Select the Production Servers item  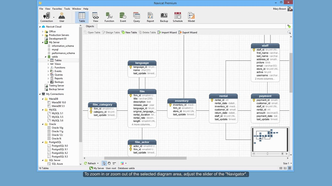59,35
